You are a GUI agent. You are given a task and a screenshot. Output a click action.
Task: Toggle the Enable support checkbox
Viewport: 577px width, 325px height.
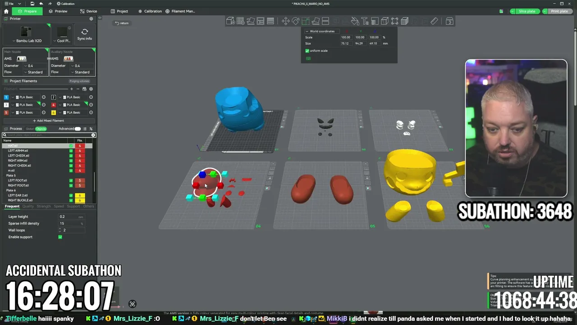click(x=60, y=237)
